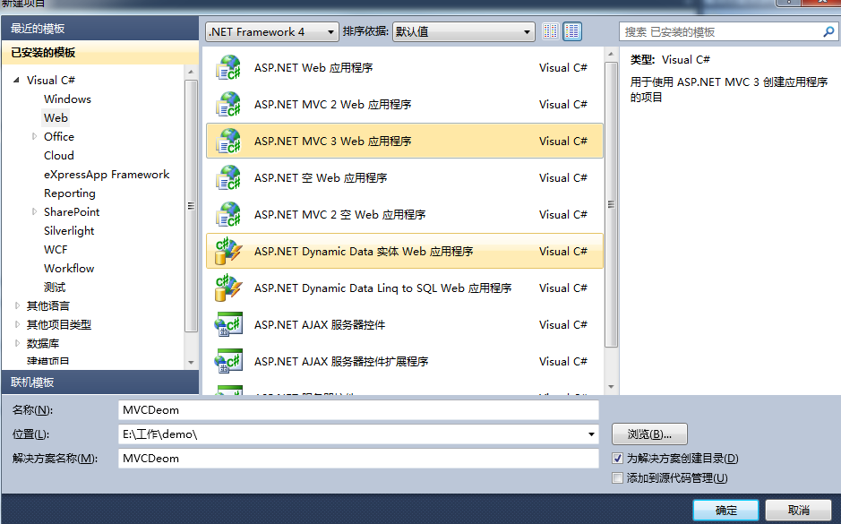Select Cloud in the template tree

click(59, 156)
